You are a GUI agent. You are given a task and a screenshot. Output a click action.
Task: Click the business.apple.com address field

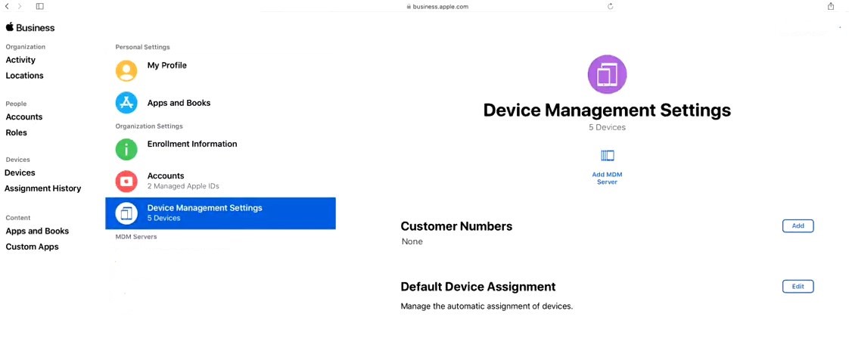pos(437,7)
